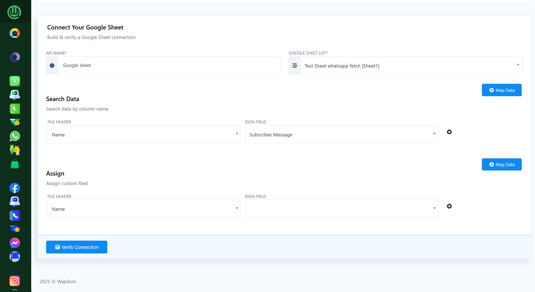Viewport: 535px width, 292px height.
Task: Click the Verify Connection button
Action: pyautogui.click(x=77, y=247)
